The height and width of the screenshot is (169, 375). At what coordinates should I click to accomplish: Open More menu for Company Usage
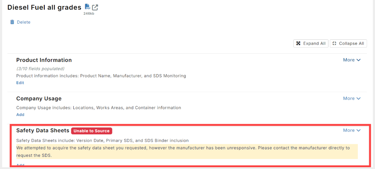pyautogui.click(x=352, y=98)
